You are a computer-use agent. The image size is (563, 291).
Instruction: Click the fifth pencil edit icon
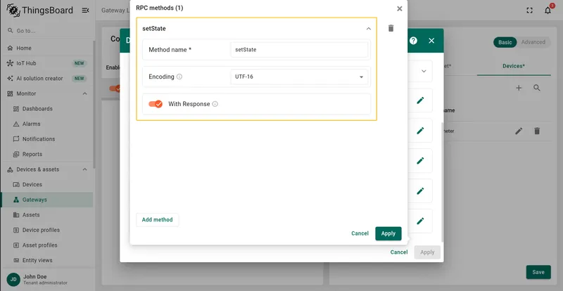point(420,221)
